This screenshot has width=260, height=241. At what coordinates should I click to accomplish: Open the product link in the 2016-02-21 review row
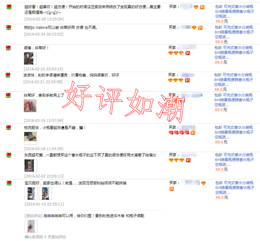pos(233,80)
